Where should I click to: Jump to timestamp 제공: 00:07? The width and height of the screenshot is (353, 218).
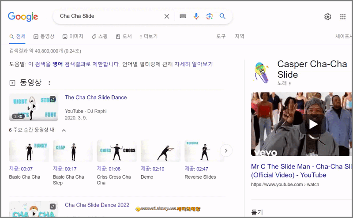21,169
